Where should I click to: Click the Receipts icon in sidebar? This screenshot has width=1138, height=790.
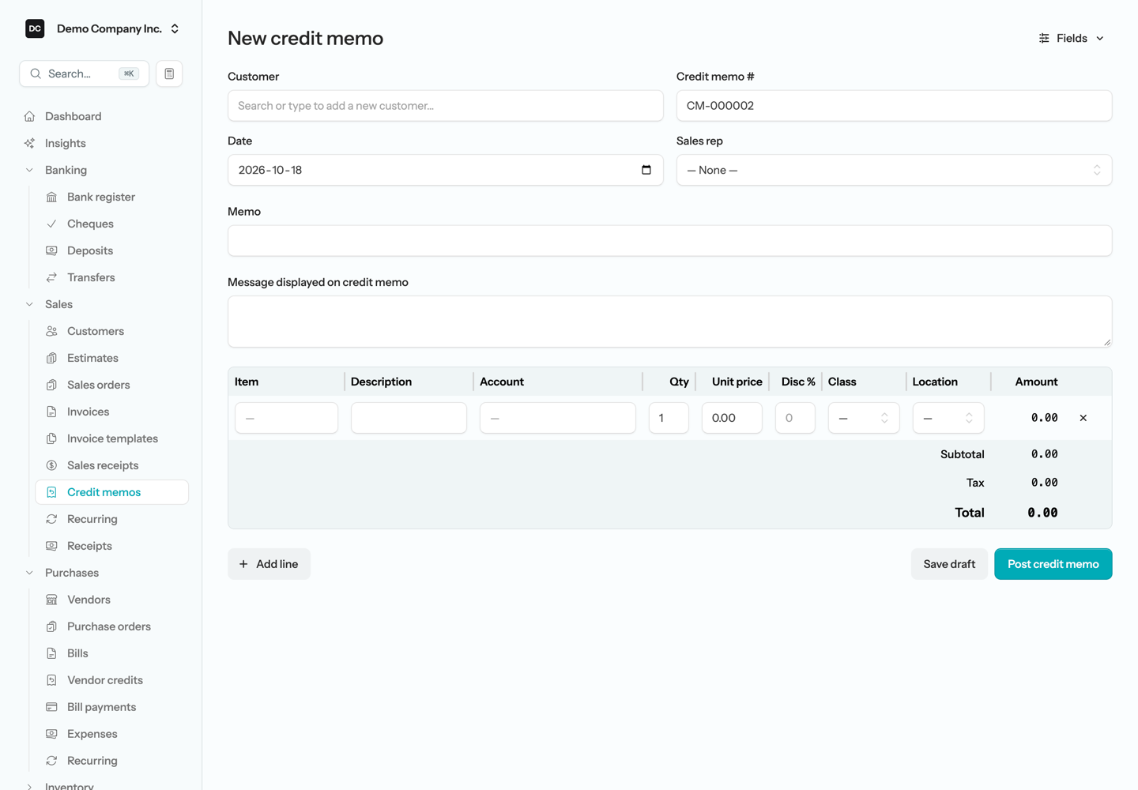point(51,546)
